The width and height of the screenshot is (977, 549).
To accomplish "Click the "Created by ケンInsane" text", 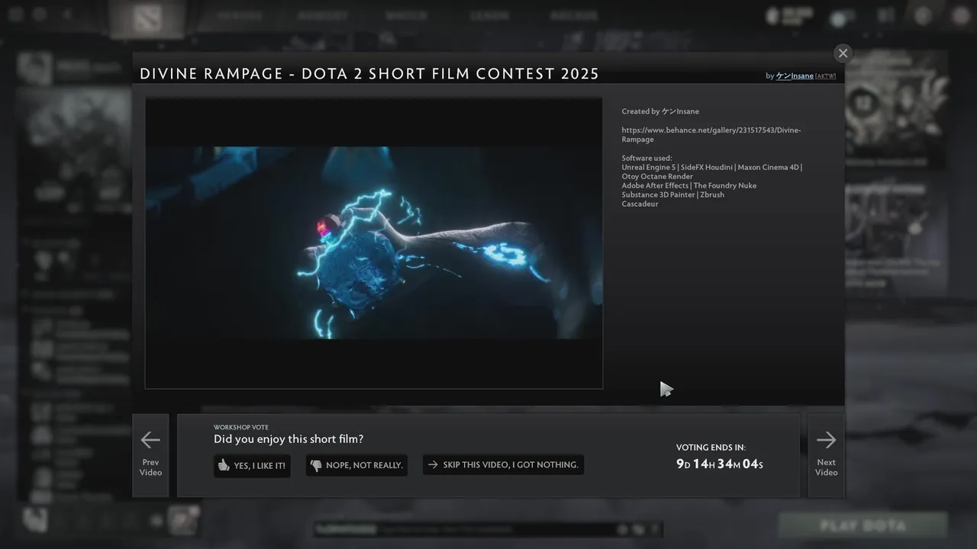I will click(x=660, y=111).
